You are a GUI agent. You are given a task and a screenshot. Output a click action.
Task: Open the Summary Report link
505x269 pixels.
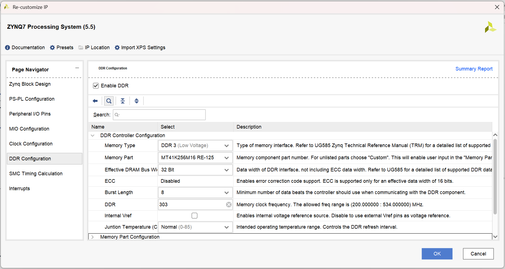[x=474, y=69]
